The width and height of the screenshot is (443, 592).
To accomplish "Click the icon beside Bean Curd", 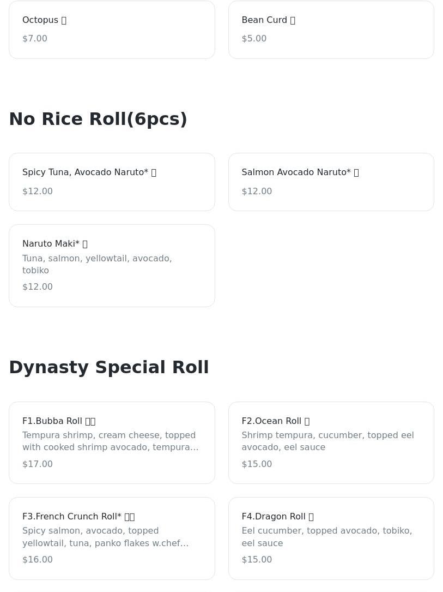I will point(293,20).
